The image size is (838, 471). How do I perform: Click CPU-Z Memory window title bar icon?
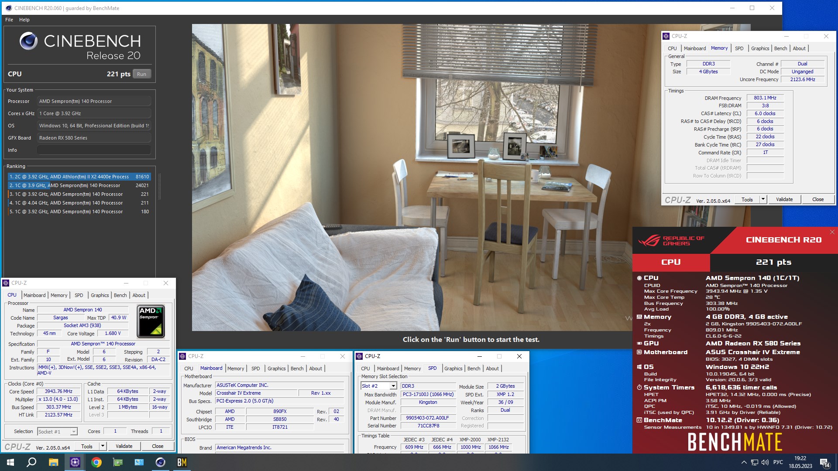666,36
